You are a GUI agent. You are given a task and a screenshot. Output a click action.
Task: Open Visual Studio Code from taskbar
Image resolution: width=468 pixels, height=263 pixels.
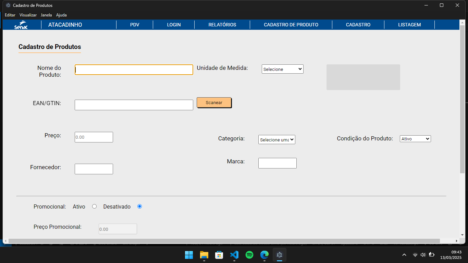click(234, 255)
